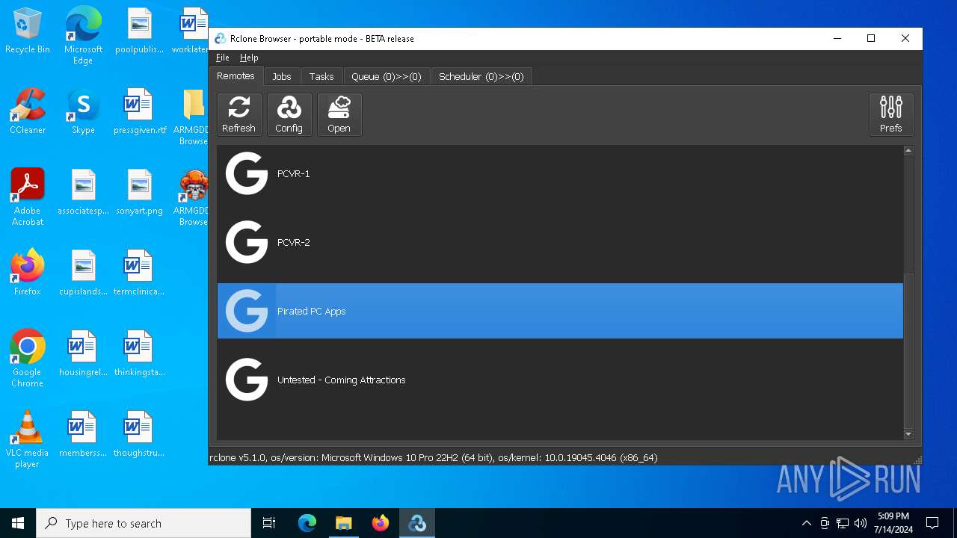957x538 pixels.
Task: Select the PCVR-2 Google Drive icon
Action: [x=247, y=242]
